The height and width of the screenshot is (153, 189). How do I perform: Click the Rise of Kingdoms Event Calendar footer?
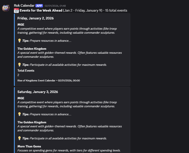coord(36,80)
